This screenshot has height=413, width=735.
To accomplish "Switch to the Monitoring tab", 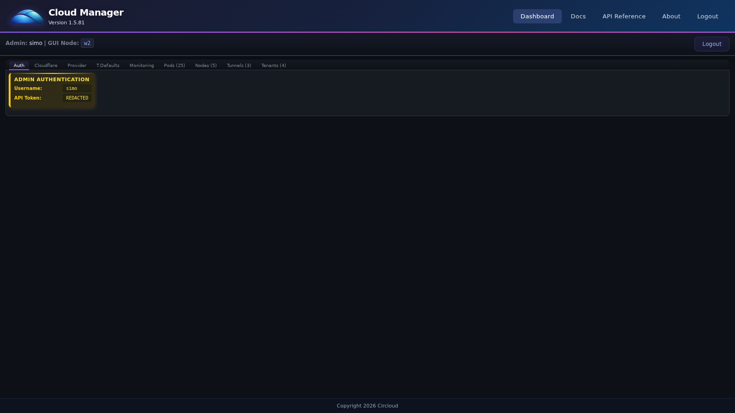I will [141, 65].
